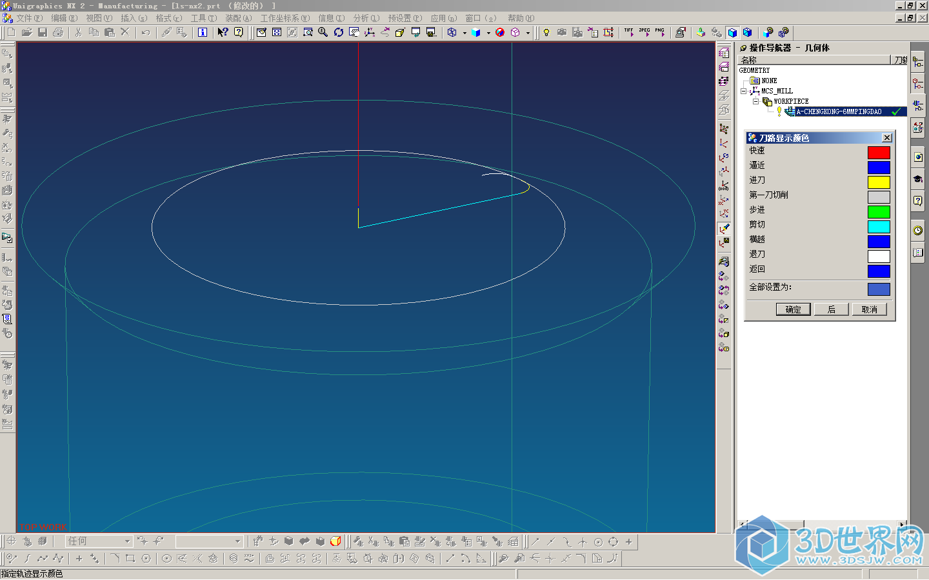The image size is (929, 580).
Task: Undo the last action
Action: click(x=146, y=32)
